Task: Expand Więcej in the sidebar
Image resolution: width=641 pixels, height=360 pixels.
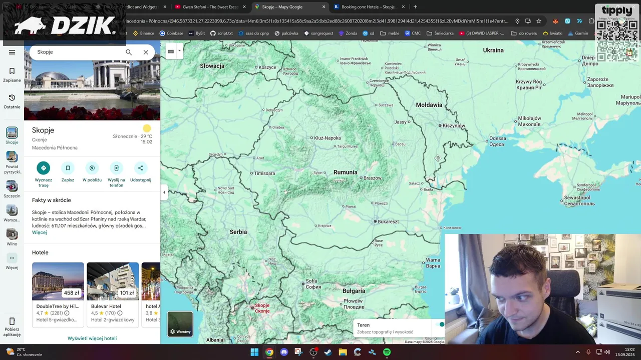Action: tap(12, 261)
